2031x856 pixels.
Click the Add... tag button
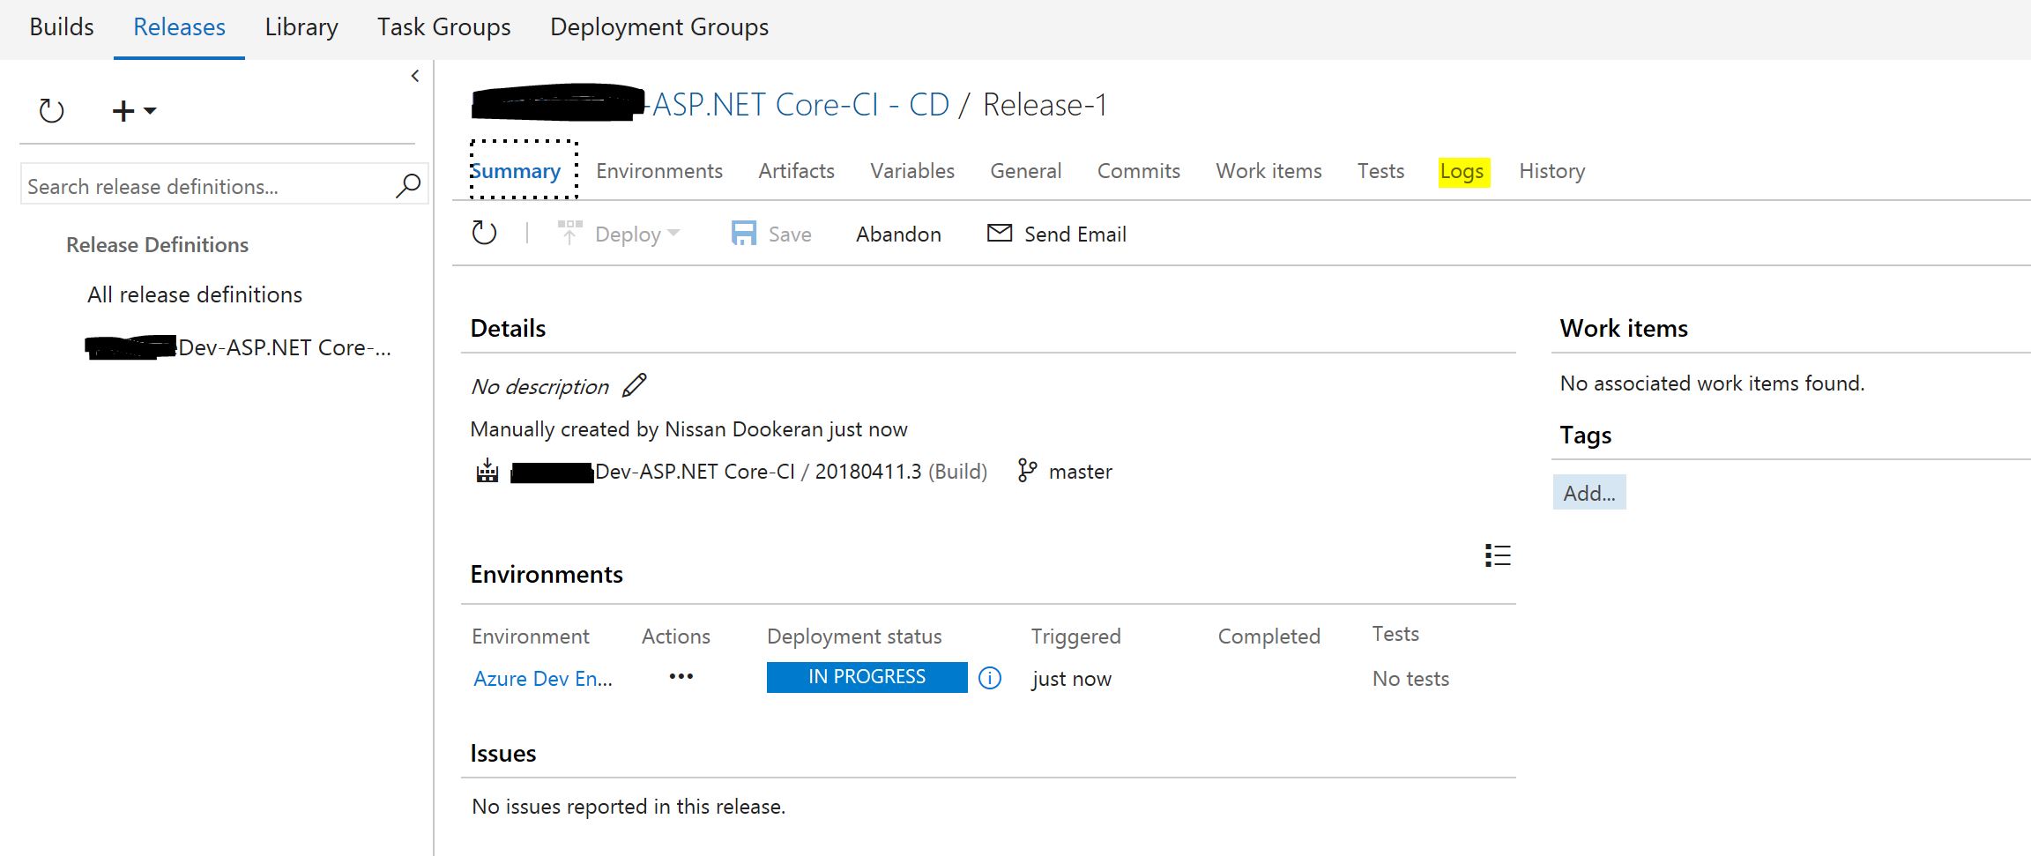(x=1588, y=493)
